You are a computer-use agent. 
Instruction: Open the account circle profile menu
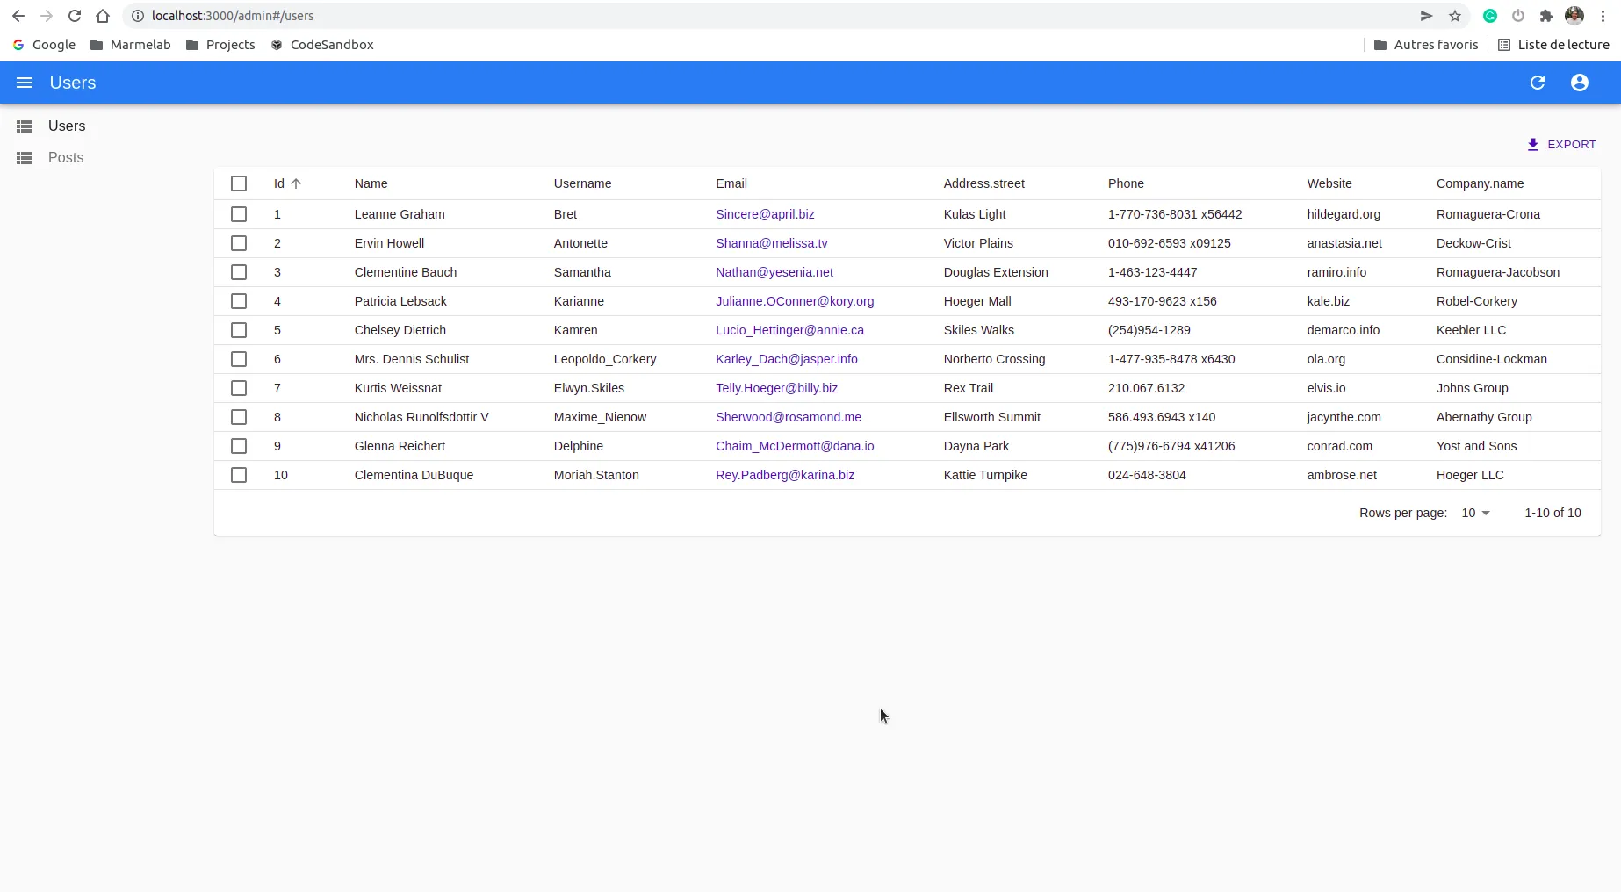point(1579,83)
